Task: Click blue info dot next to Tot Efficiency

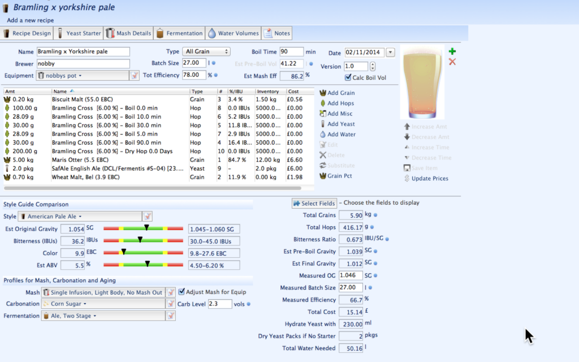Action: tap(215, 75)
